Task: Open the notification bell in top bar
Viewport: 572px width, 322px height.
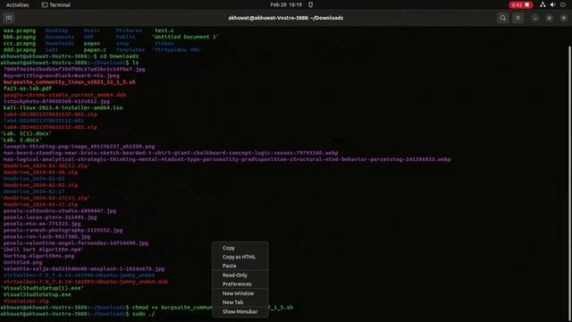Action: (310, 4)
